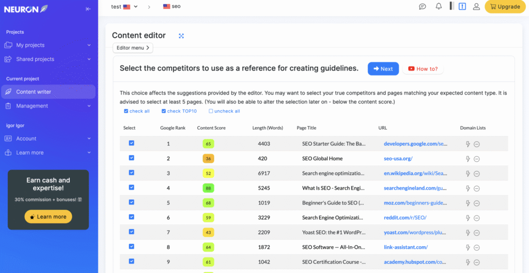Expand the Account menu

[x=48, y=139]
